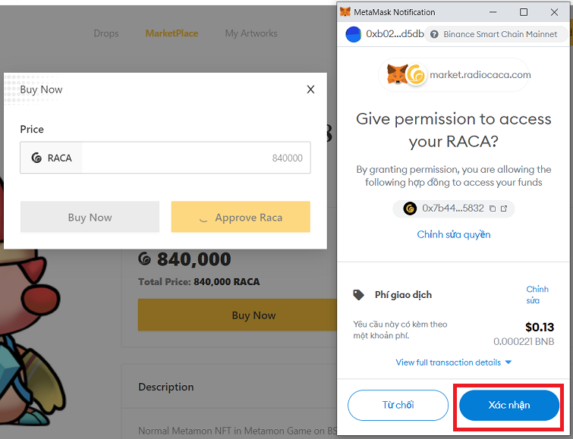Close the Buy Now dialog

[310, 89]
